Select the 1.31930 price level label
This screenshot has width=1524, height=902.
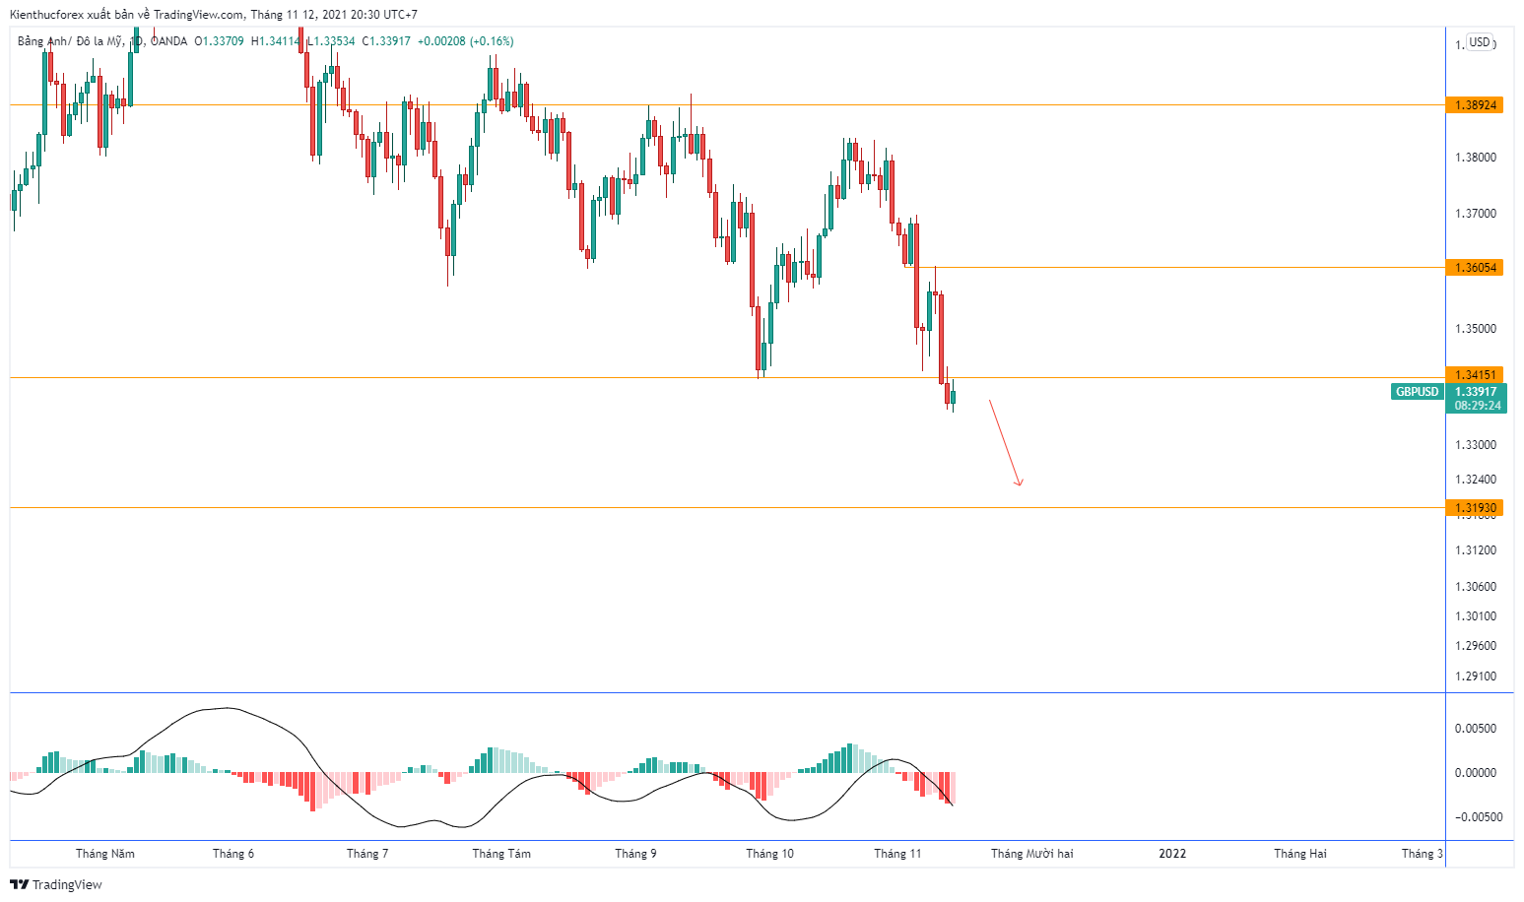coord(1475,508)
